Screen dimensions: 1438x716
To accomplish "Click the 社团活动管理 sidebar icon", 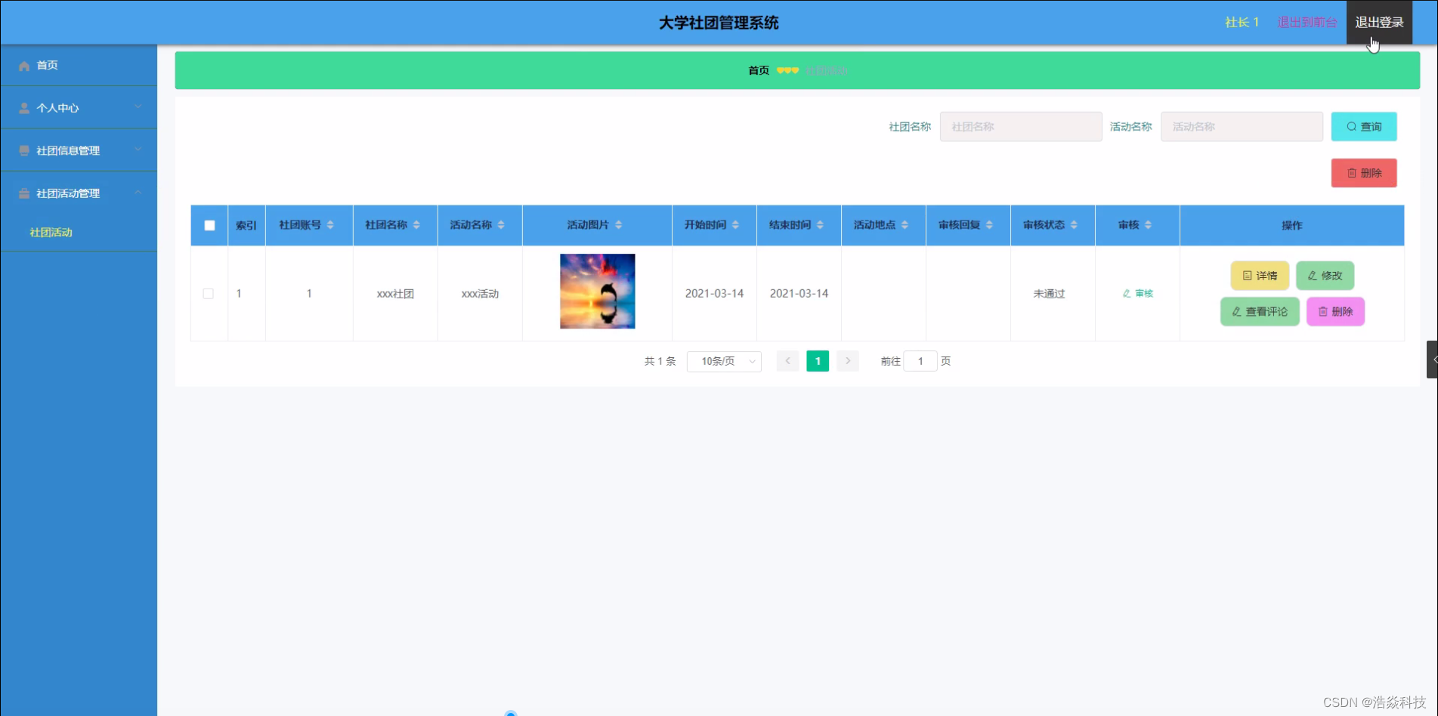I will [23, 193].
